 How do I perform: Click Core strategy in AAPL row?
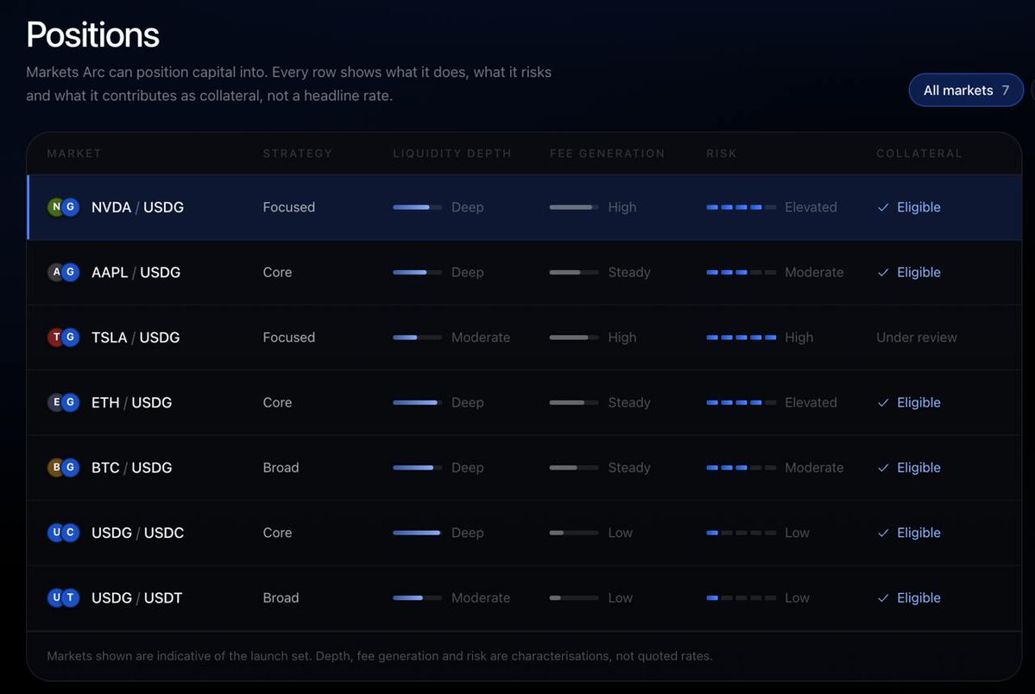pos(277,272)
